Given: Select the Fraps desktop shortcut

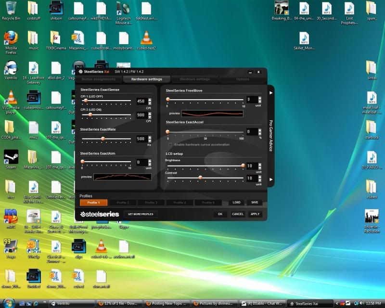Looking at the screenshot, I should (11, 248).
